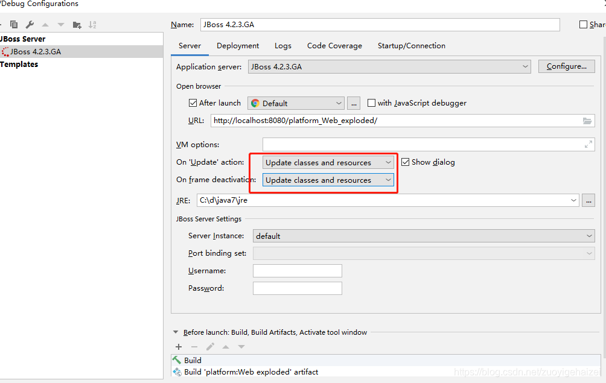Add a before-launch task with plus icon
This screenshot has width=606, height=383.
(x=179, y=347)
